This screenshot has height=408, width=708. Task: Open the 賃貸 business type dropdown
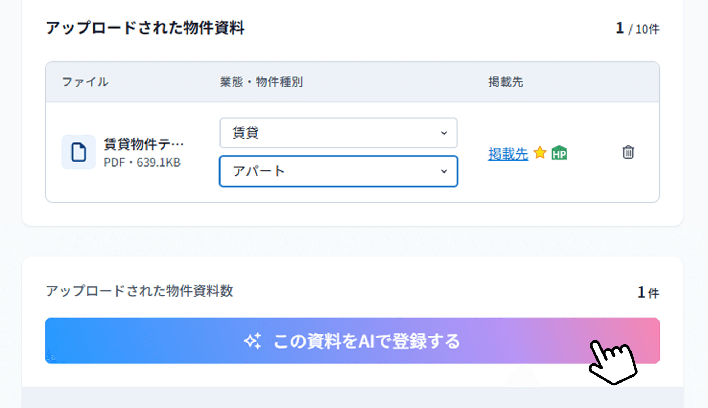click(338, 133)
